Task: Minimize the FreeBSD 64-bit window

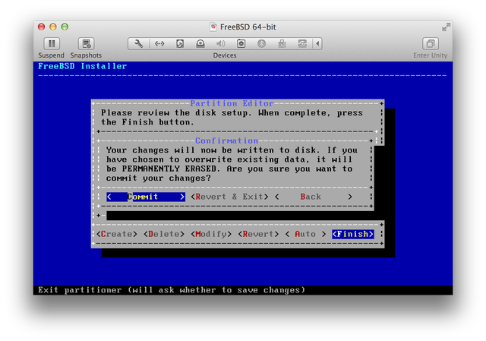Action: [53, 27]
